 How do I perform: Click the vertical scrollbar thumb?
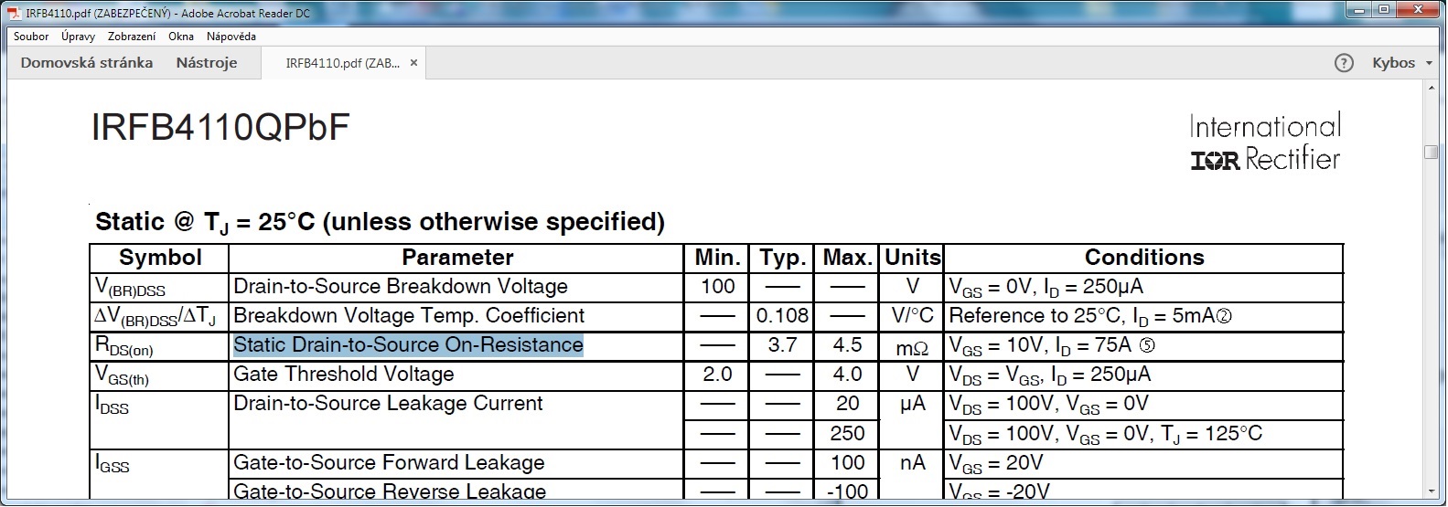1432,152
